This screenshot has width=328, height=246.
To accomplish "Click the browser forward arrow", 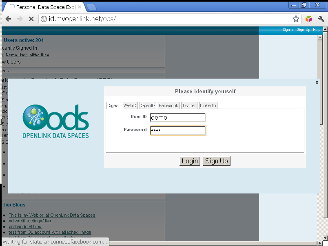I will (x=20, y=19).
